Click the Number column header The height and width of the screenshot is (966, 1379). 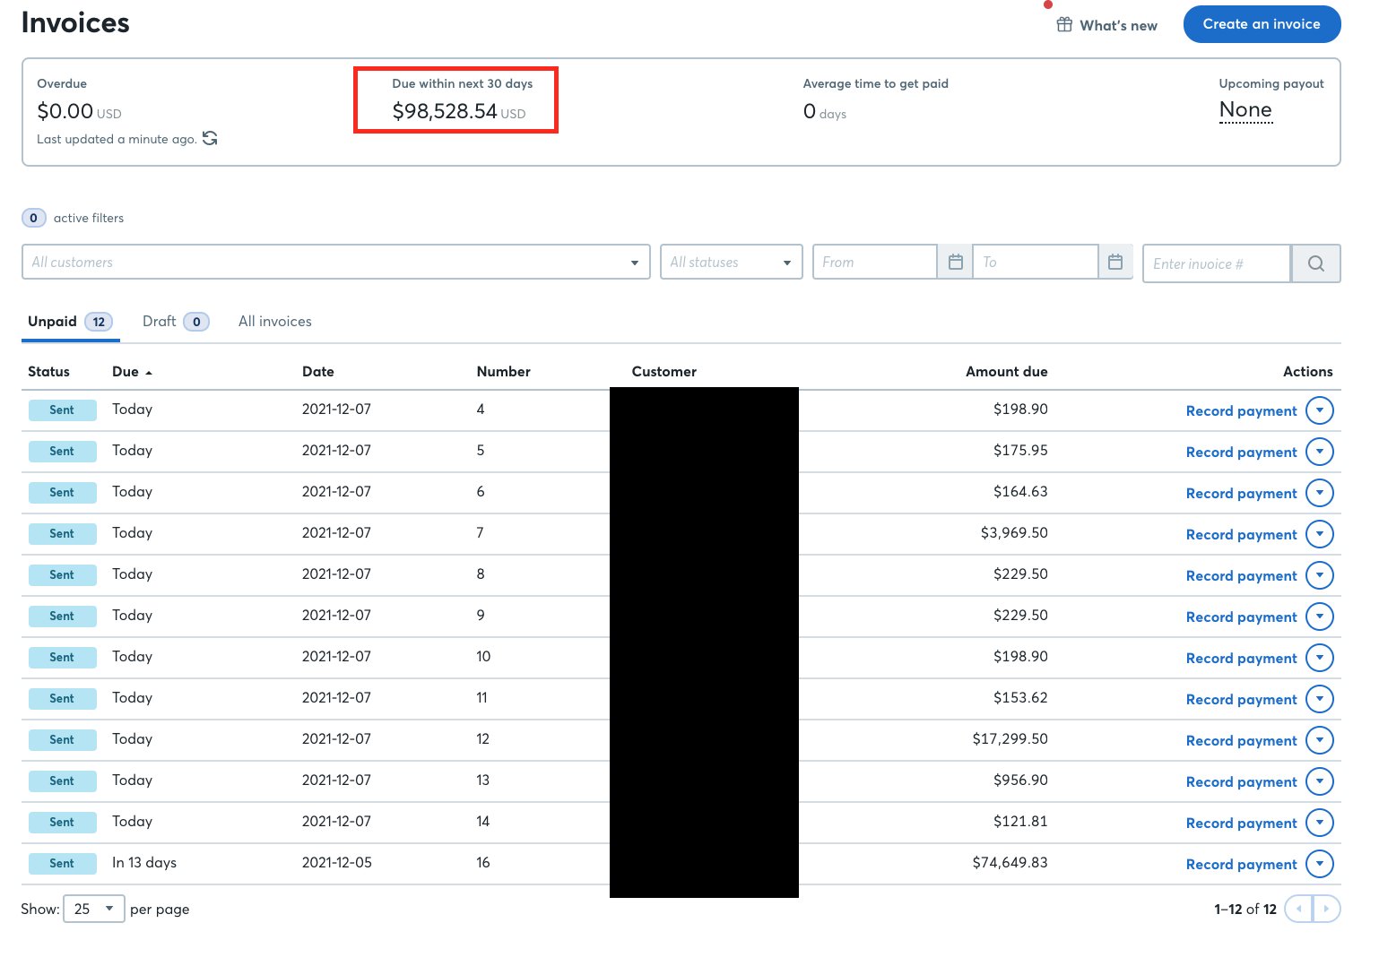503,372
